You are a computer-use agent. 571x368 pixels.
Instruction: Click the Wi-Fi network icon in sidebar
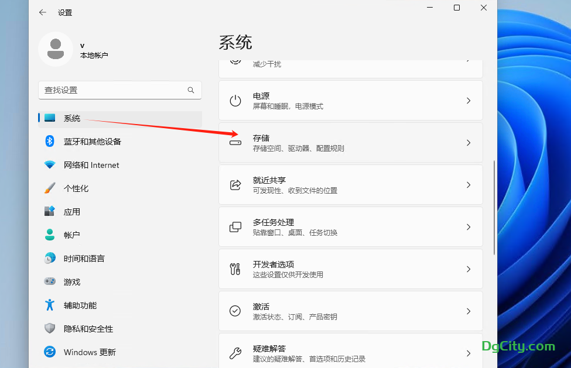50,165
